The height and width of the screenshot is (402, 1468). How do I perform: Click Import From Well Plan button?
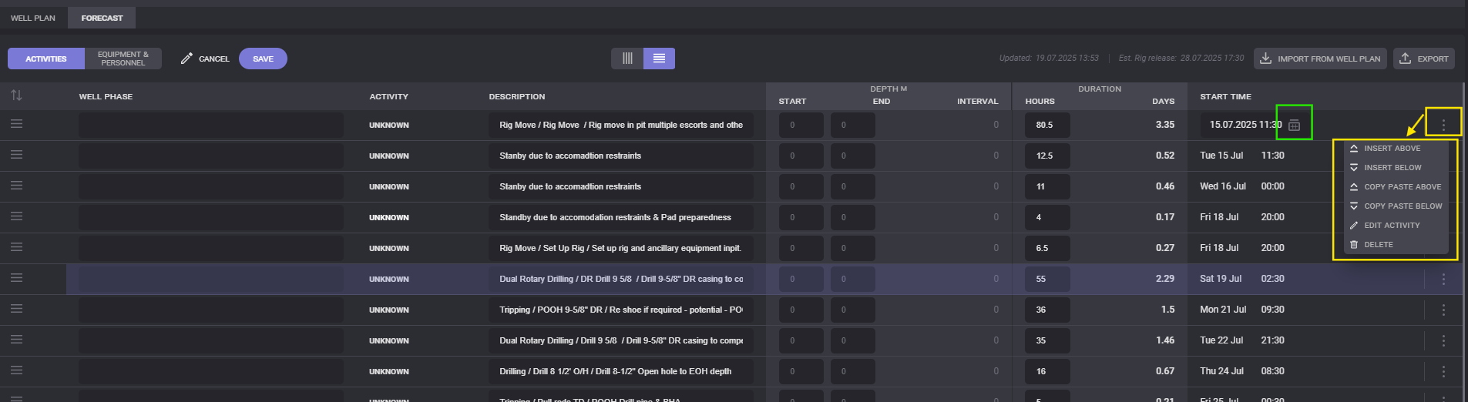(x=1320, y=59)
